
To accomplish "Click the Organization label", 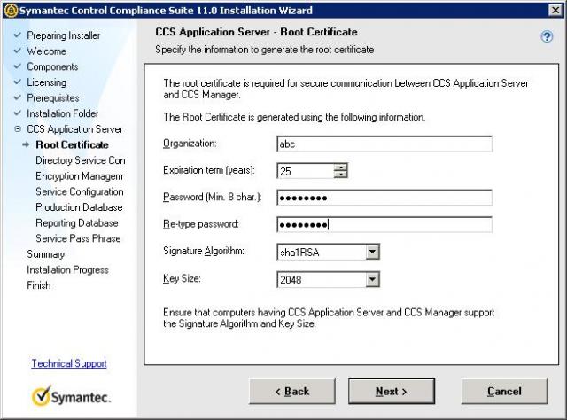I will [190, 144].
